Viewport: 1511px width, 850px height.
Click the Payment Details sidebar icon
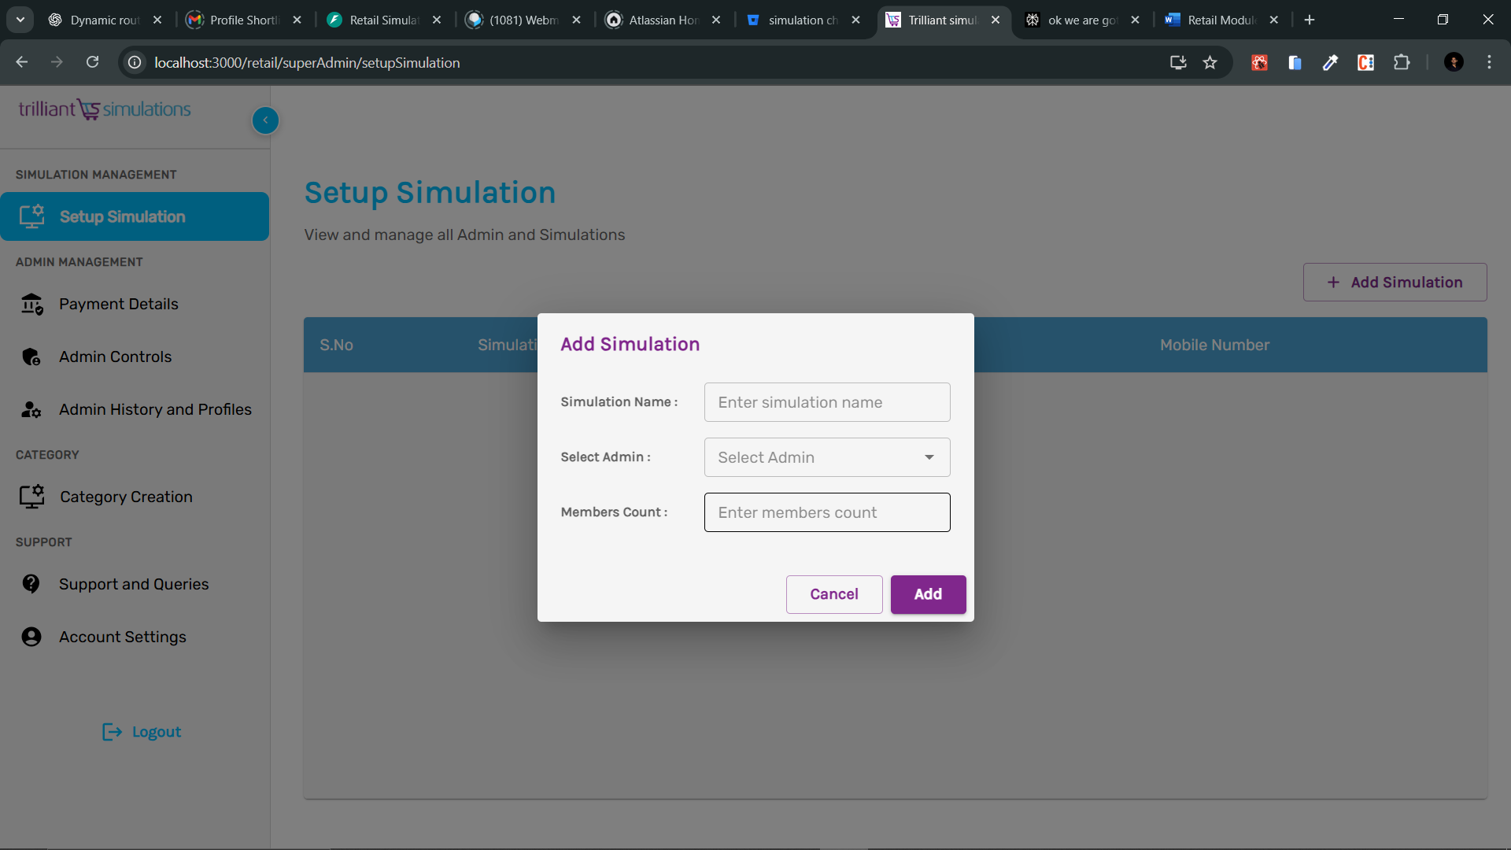[31, 304]
